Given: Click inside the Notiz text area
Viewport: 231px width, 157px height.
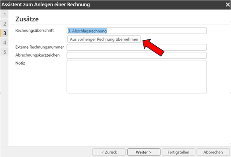Looking at the screenshot, I should pos(137,77).
